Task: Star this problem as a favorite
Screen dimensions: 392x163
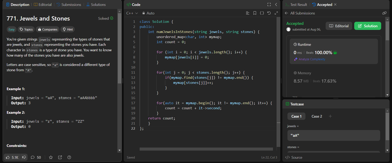Action: coord(51,157)
